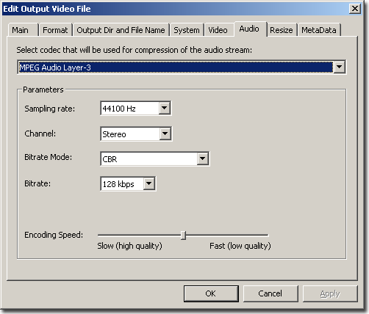Click the Bitrate Mode label
369x314 pixels.
point(49,157)
